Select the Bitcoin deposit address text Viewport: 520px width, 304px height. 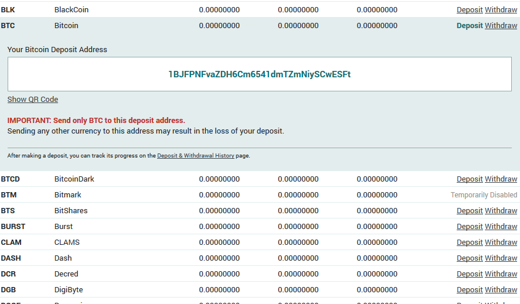click(x=259, y=74)
